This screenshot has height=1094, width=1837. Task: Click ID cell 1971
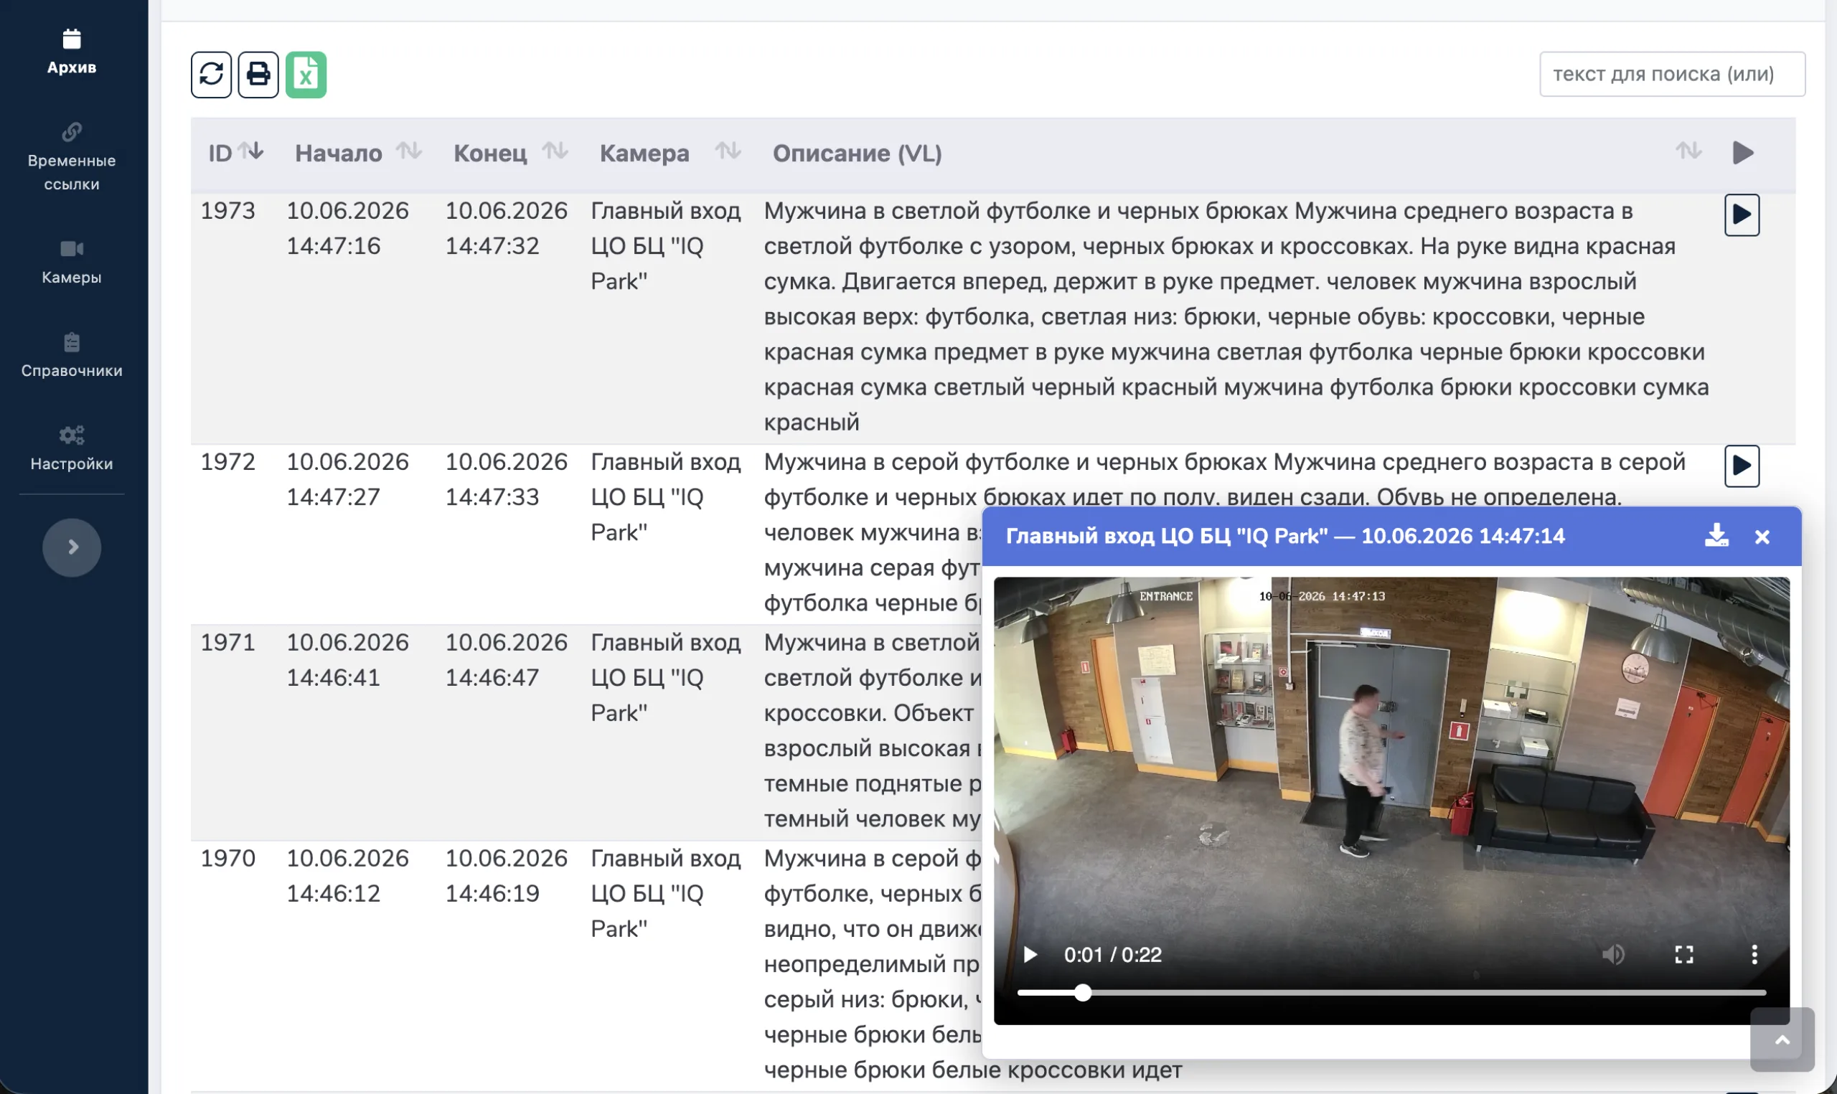[227, 642]
